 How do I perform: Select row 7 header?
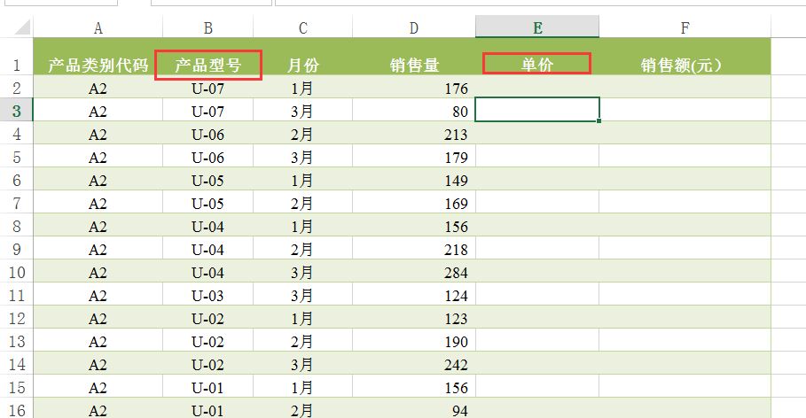click(17, 204)
